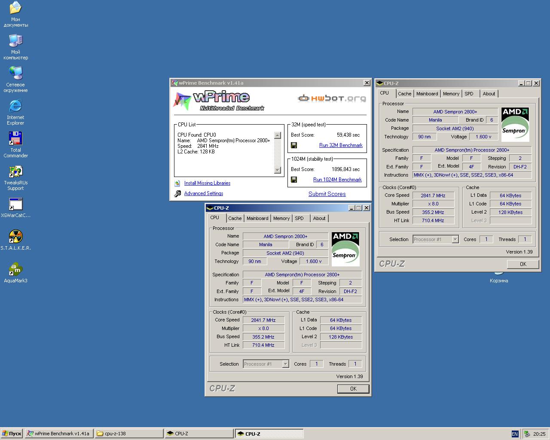Click the lower CPU-Z window title bar icon
The height and width of the screenshot is (440, 550).
click(x=210, y=208)
